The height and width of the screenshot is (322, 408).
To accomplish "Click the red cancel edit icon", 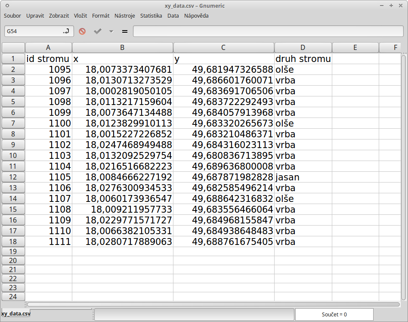I will coord(82,31).
